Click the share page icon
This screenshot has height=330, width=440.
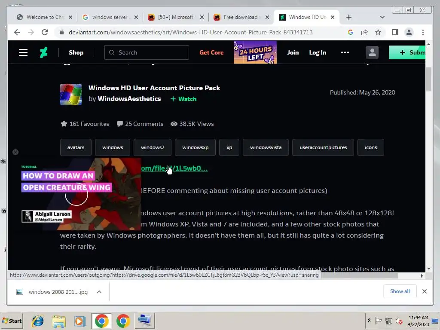click(x=364, y=32)
